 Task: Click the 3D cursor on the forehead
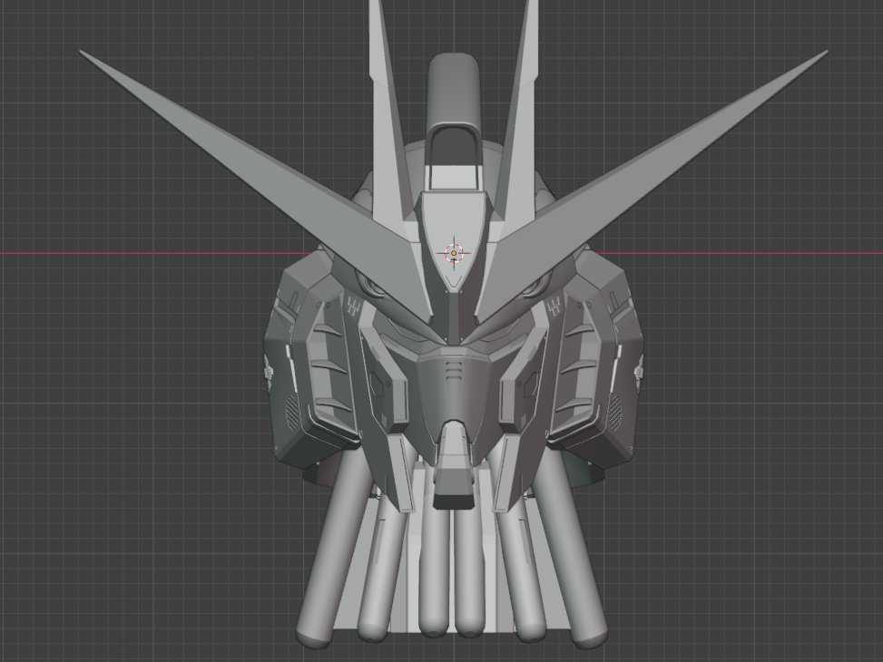(x=454, y=253)
